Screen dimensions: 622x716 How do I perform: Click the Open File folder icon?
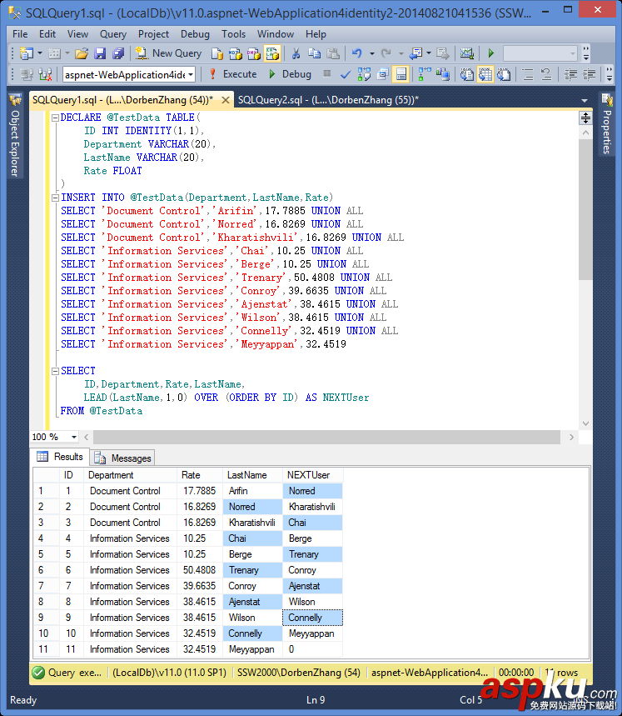tap(82, 53)
